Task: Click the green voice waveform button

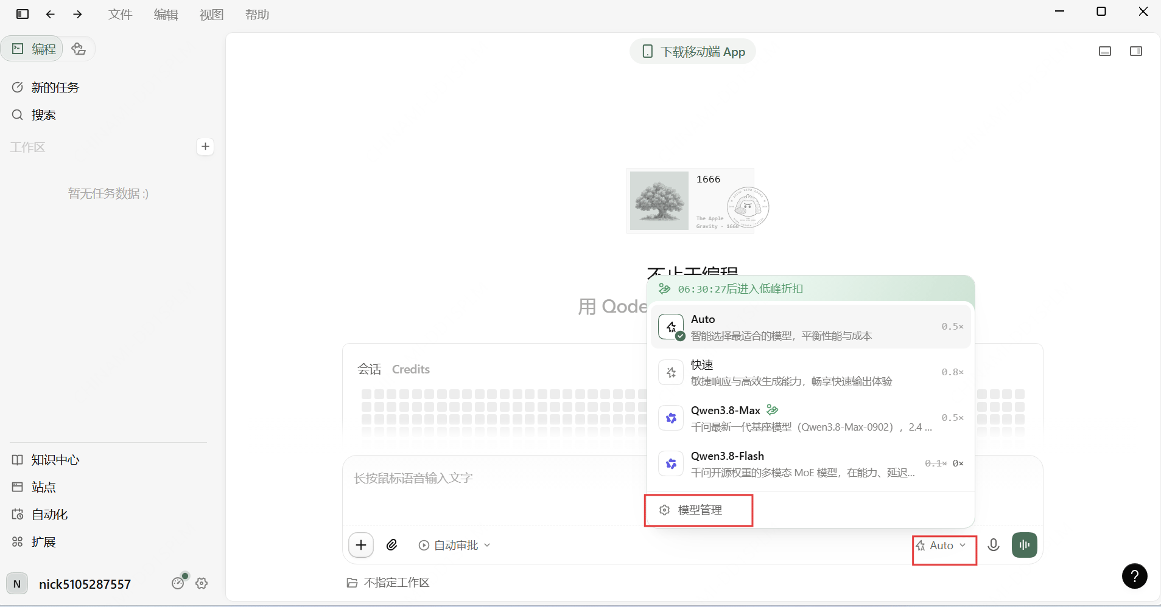Action: pos(1025,545)
